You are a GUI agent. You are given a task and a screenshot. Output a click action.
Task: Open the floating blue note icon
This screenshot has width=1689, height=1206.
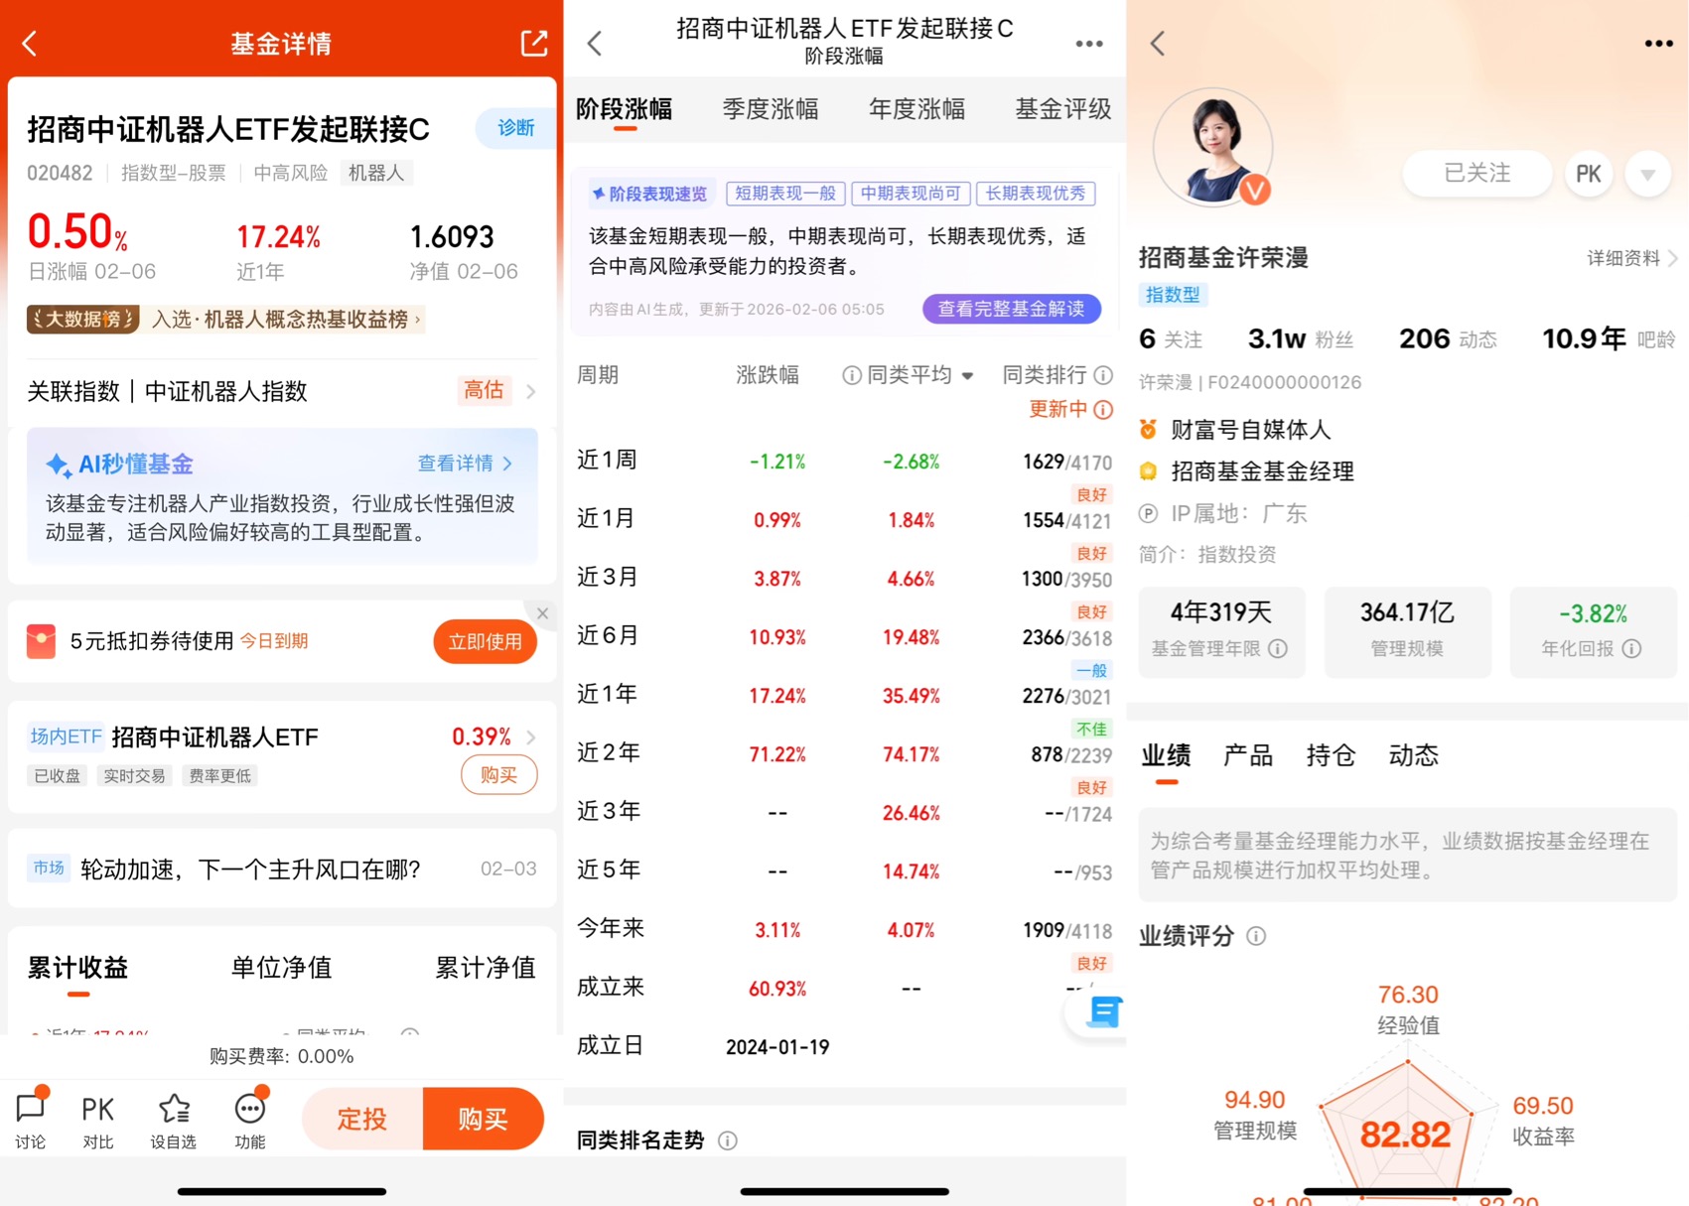coord(1102,1012)
